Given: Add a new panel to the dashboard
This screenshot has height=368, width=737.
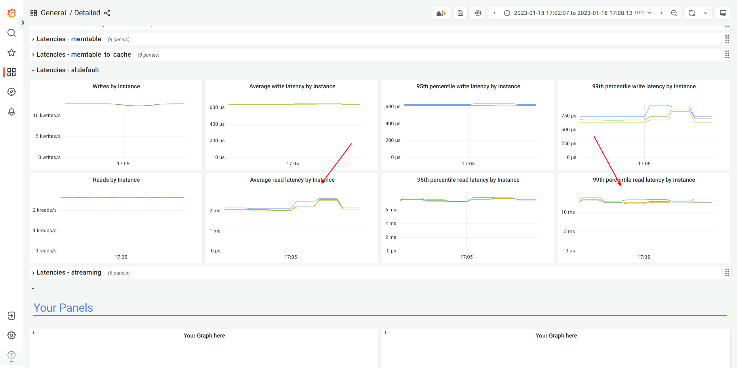Looking at the screenshot, I should [441, 13].
